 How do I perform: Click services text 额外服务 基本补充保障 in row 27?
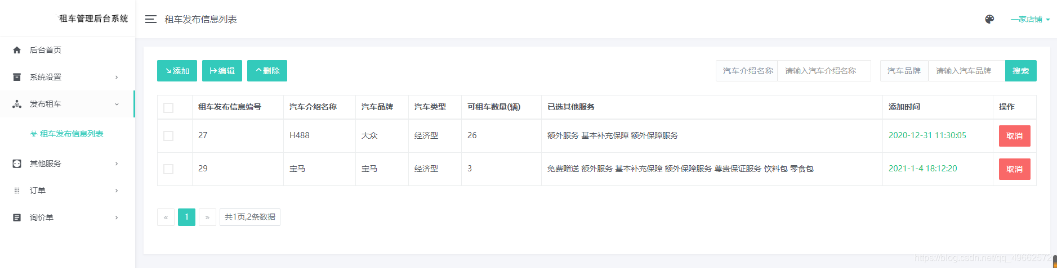click(x=588, y=135)
